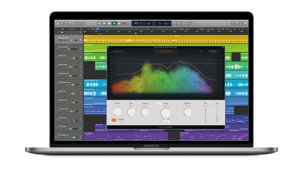
Task: Click the playhead marker in the ruler
Action: point(136,34)
